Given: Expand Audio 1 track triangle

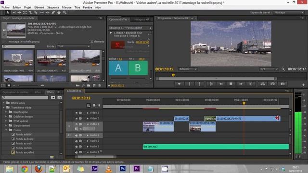Looking at the screenshot, I should pos(88,136).
